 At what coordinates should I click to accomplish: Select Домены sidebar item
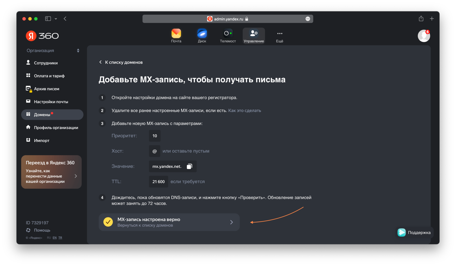pyautogui.click(x=52, y=115)
